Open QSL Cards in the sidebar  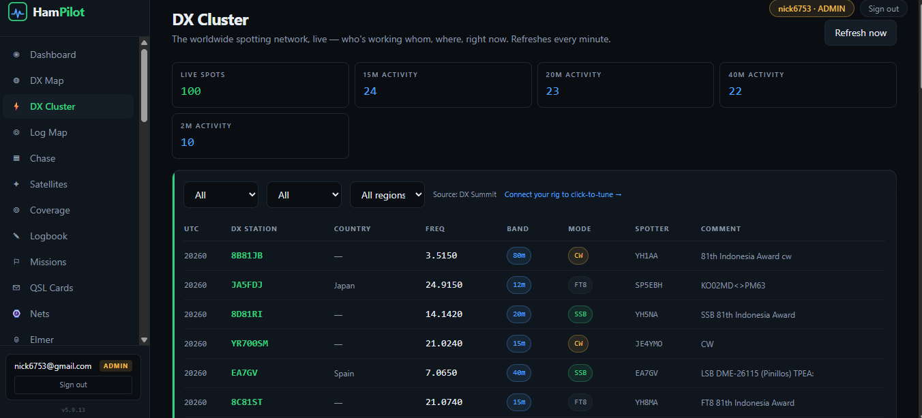coord(68,288)
